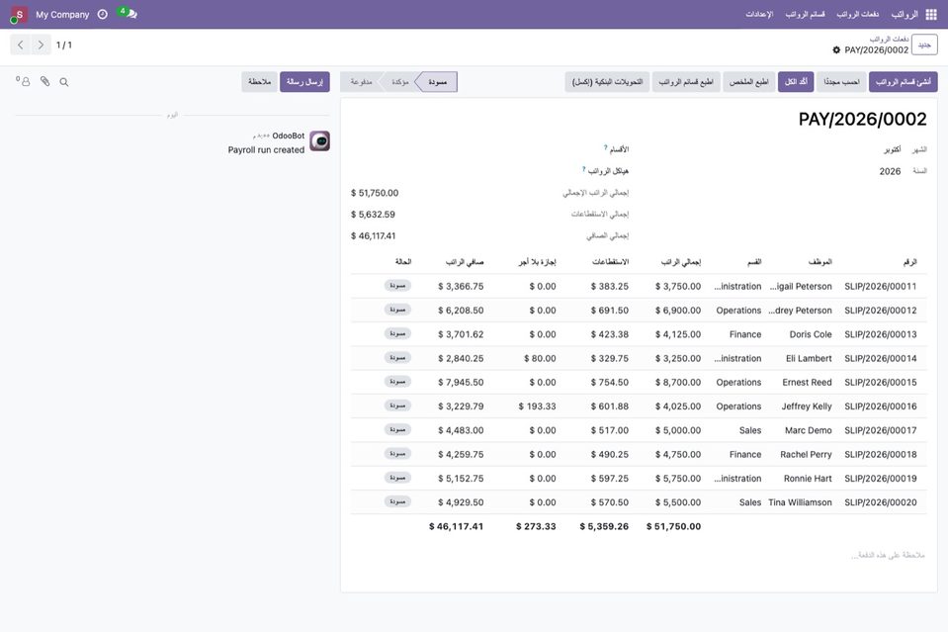Screen dimensions: 948x632
Task: Open the apps grid menu icon
Action: [931, 14]
